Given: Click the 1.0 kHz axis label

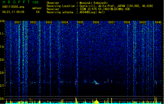Looking at the screenshot, I should 2,47.
